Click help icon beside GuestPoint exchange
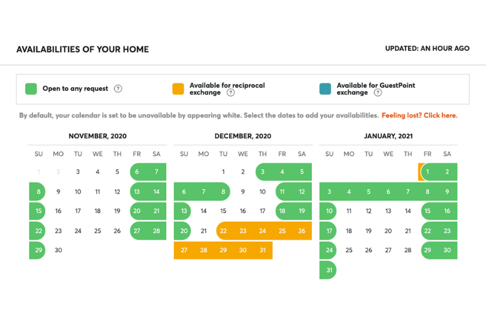Screen dimensions: 486x324 pos(377,93)
